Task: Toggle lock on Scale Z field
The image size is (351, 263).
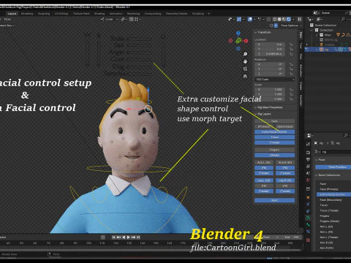Action: pos(291,99)
